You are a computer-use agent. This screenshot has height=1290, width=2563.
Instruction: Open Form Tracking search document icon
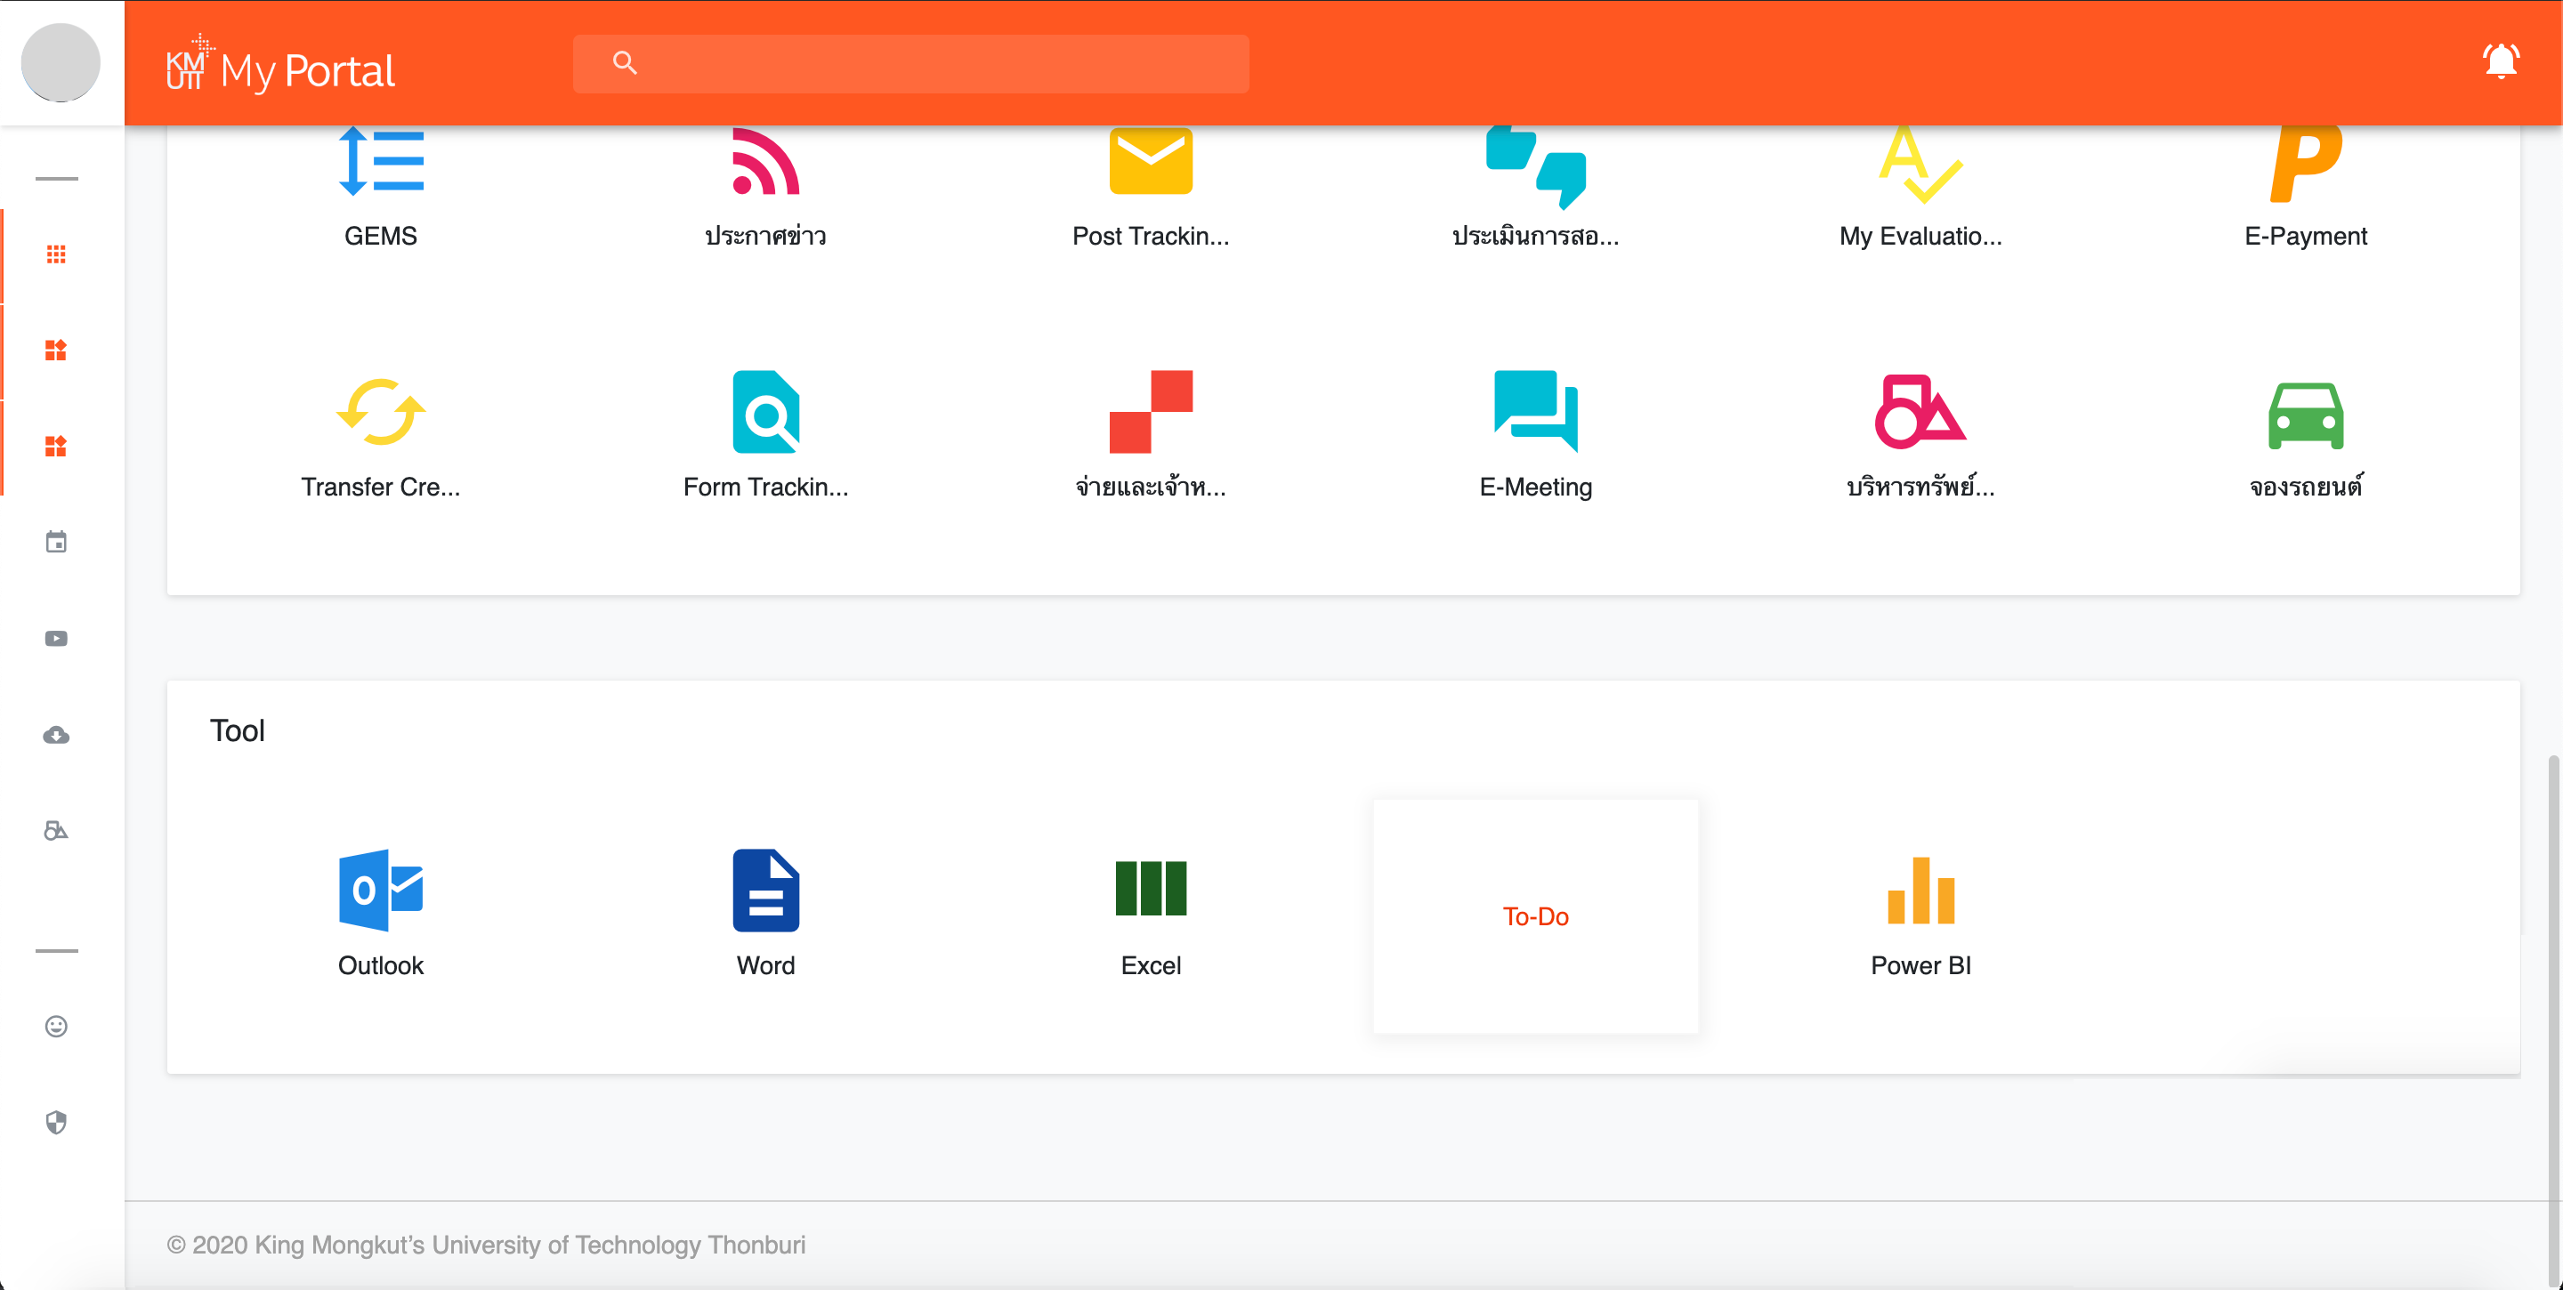(x=765, y=412)
